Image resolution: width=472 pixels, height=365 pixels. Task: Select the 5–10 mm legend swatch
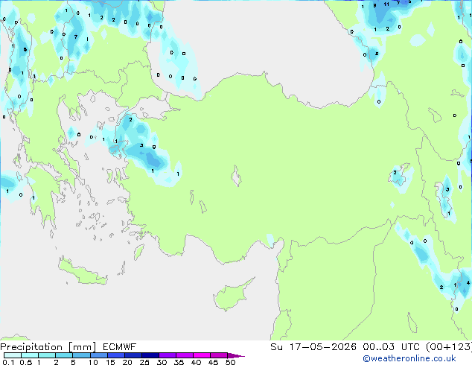(x=81, y=355)
